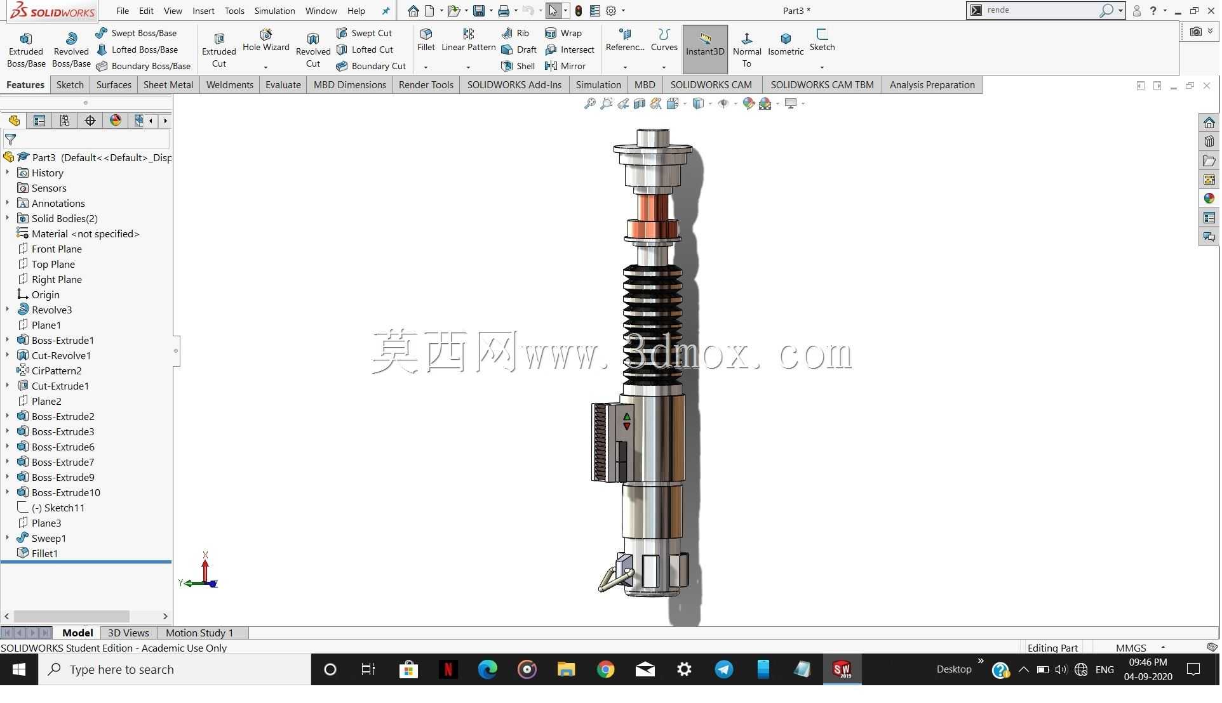The width and height of the screenshot is (1222, 703).
Task: Open the Insert menu
Action: (203, 11)
